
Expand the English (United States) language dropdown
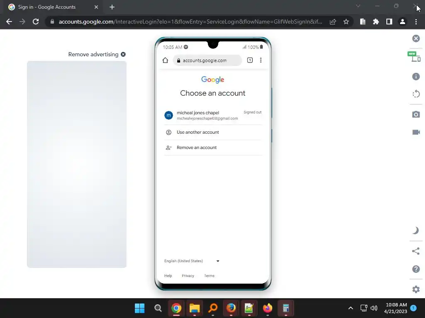pyautogui.click(x=192, y=261)
